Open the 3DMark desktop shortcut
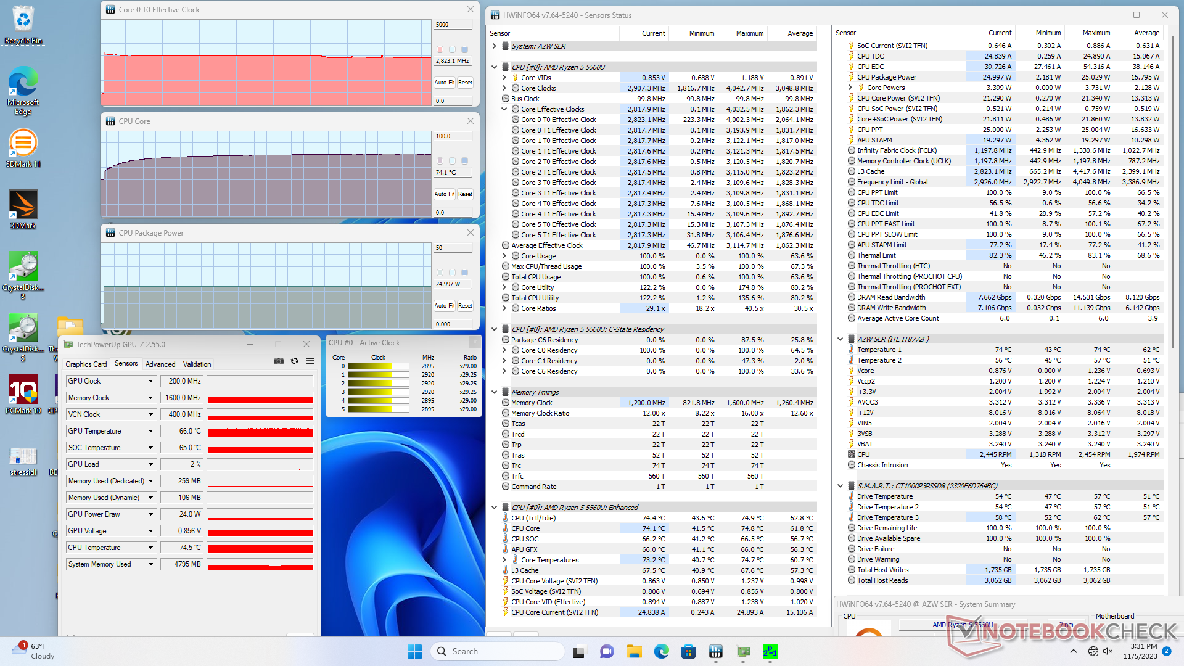Image resolution: width=1184 pixels, height=666 pixels. tap(23, 210)
